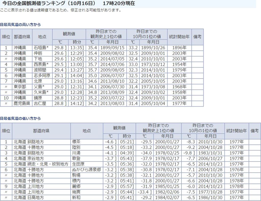
Task: Select the 波照間 location cell
Action: pos(40,70)
